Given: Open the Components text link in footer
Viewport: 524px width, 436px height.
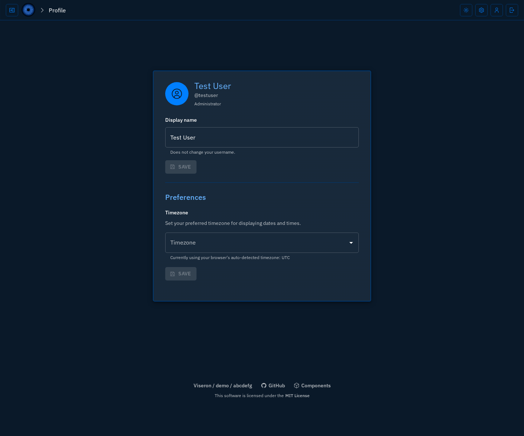Looking at the screenshot, I should [316, 385].
